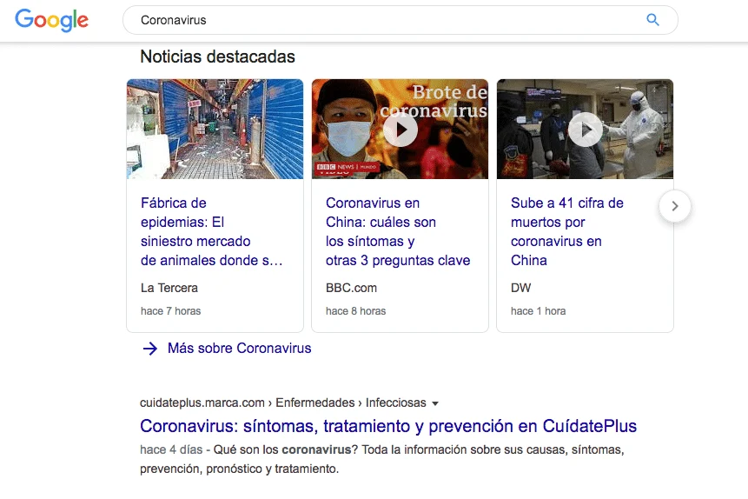Viewport: 748px width, 499px height.
Task: Click the "hace 8 horas" timestamp
Action: point(356,311)
